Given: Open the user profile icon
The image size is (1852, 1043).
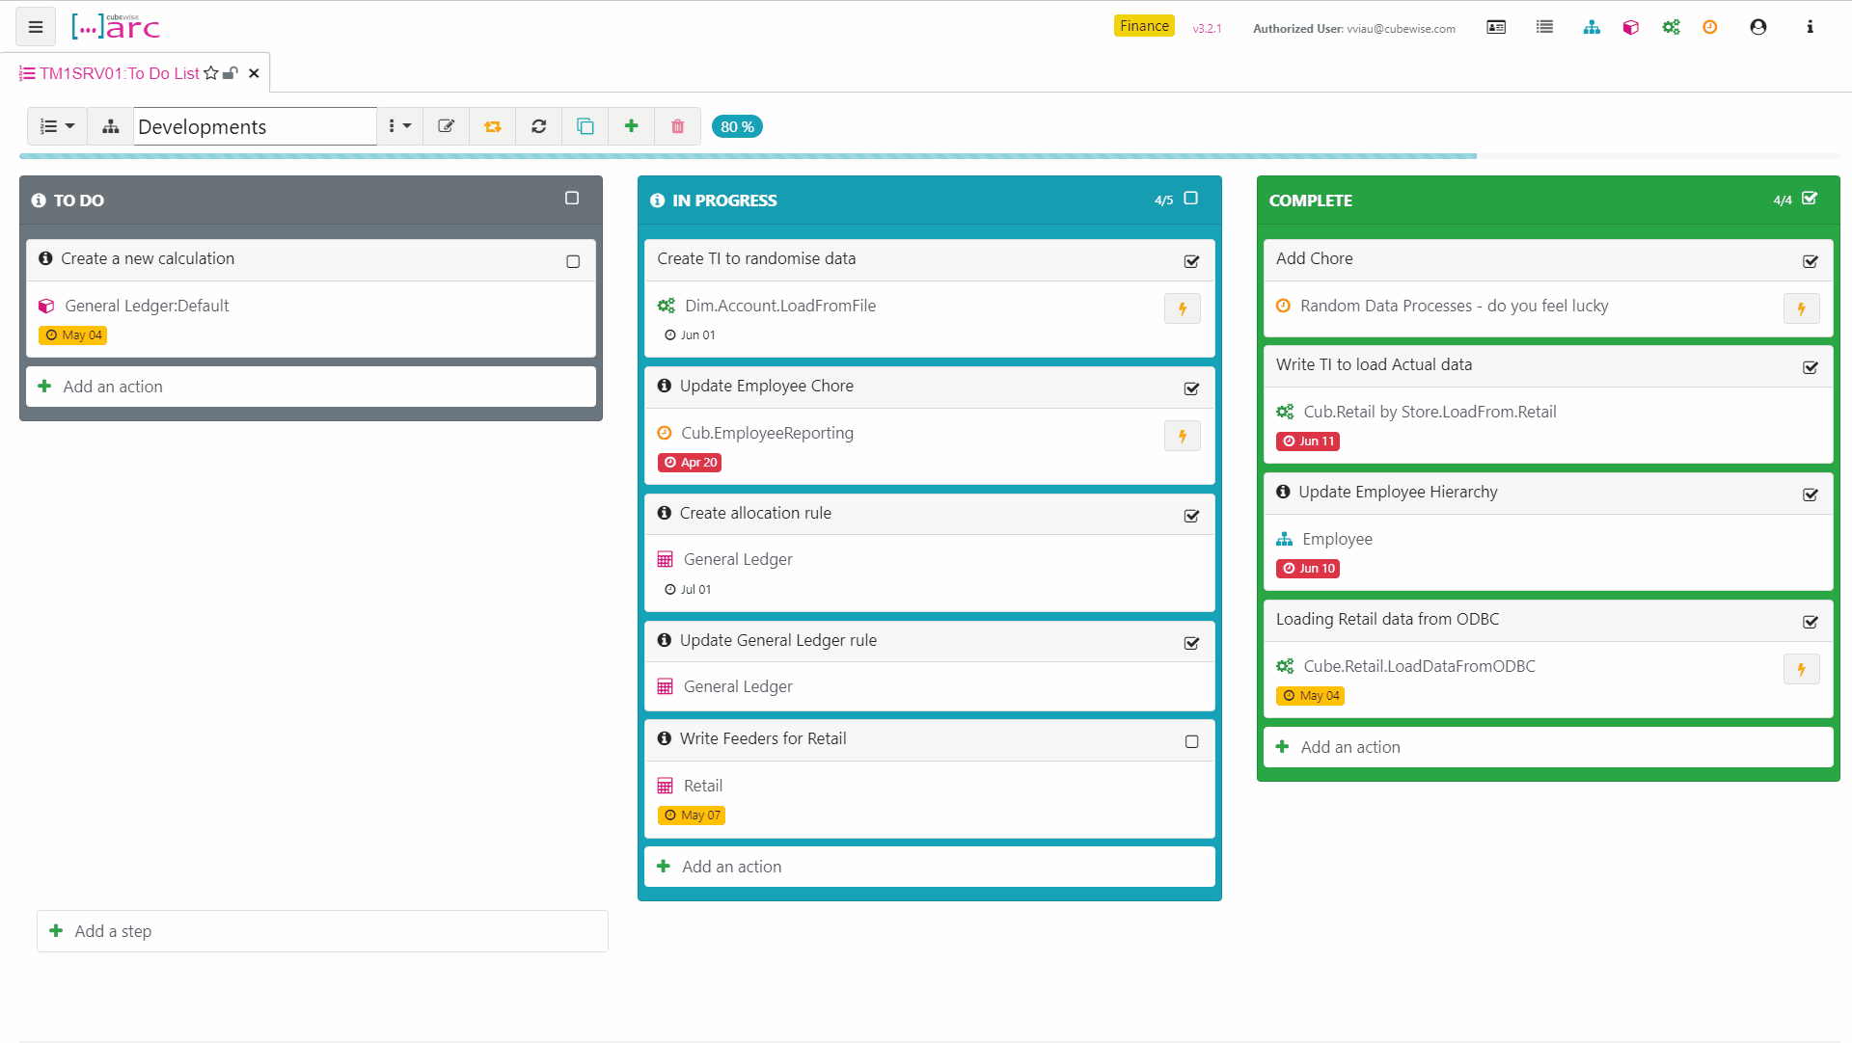Looking at the screenshot, I should [x=1757, y=27].
